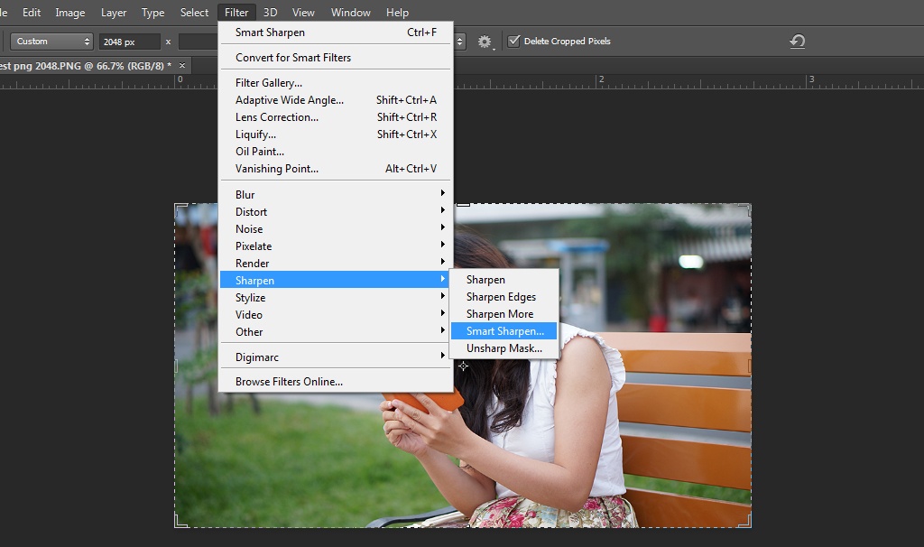
Task: Open the Liquify... filter
Action: click(255, 134)
